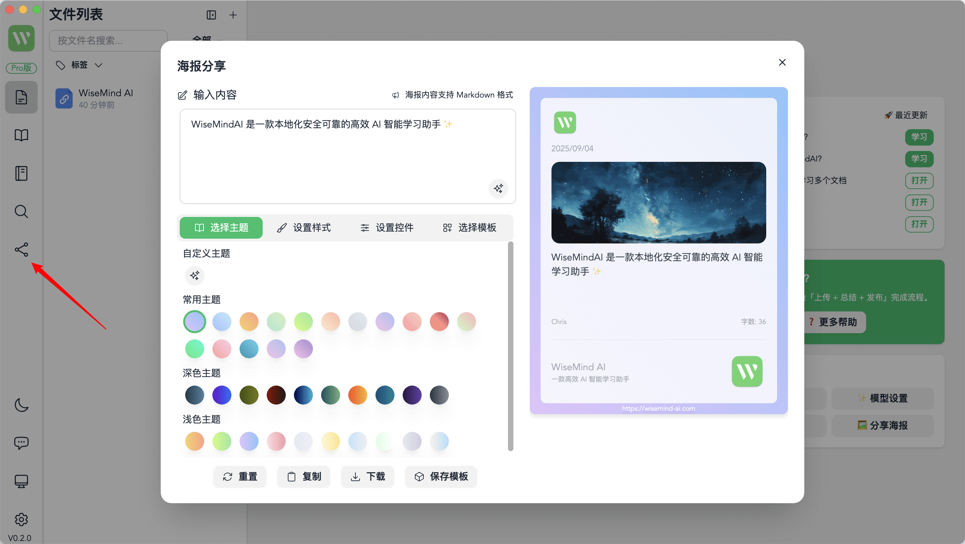This screenshot has height=544, width=965.
Task: Switch to 设置样式 tab
Action: click(x=304, y=227)
